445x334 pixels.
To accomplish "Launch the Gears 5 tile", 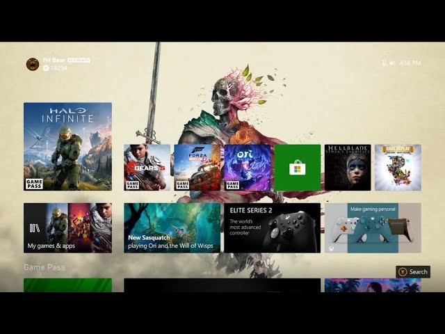I will (147, 167).
